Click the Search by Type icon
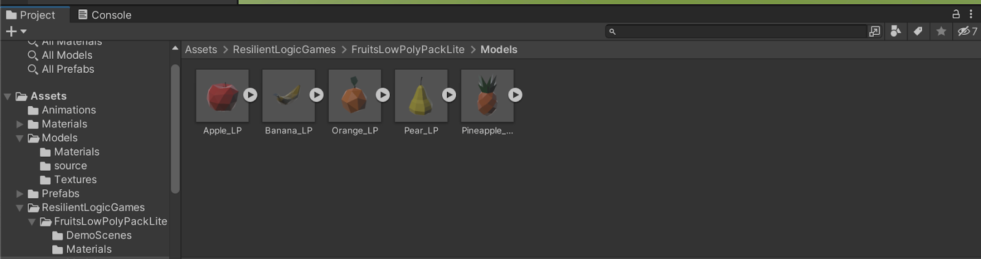Viewport: 981px width, 259px height. coord(896,31)
